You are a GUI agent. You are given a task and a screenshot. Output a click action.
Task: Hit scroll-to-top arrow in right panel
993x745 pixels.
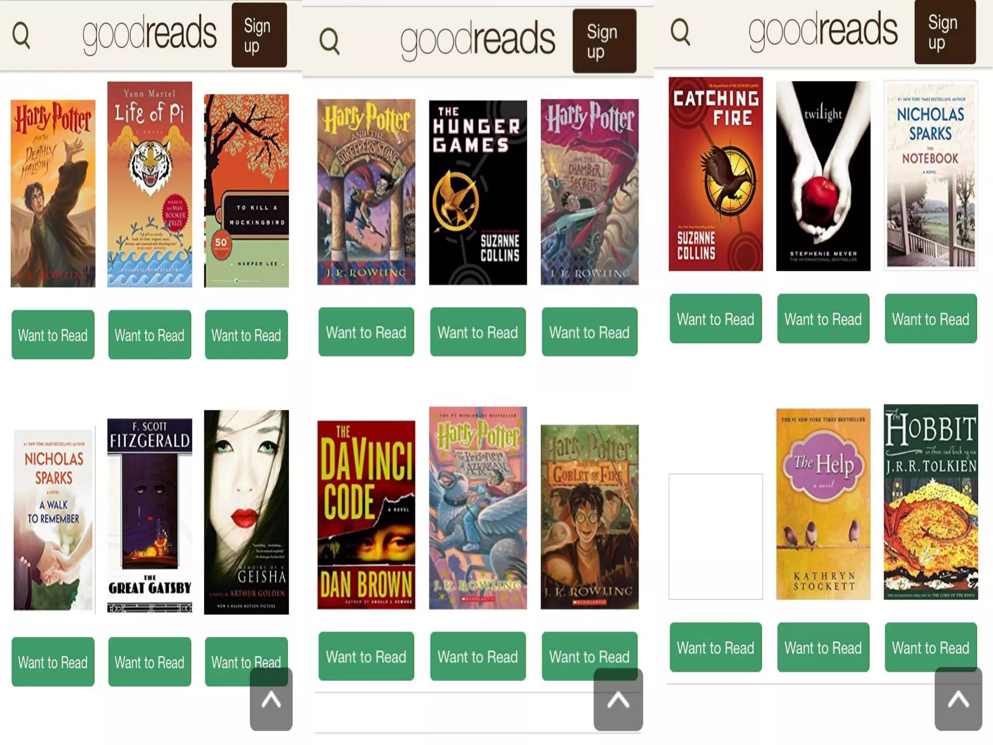coord(959,698)
